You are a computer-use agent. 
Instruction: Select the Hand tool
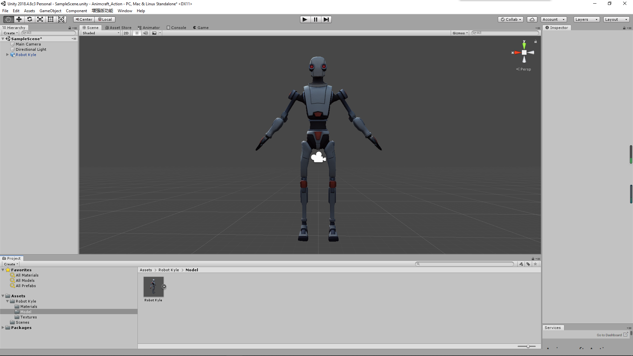(8, 19)
